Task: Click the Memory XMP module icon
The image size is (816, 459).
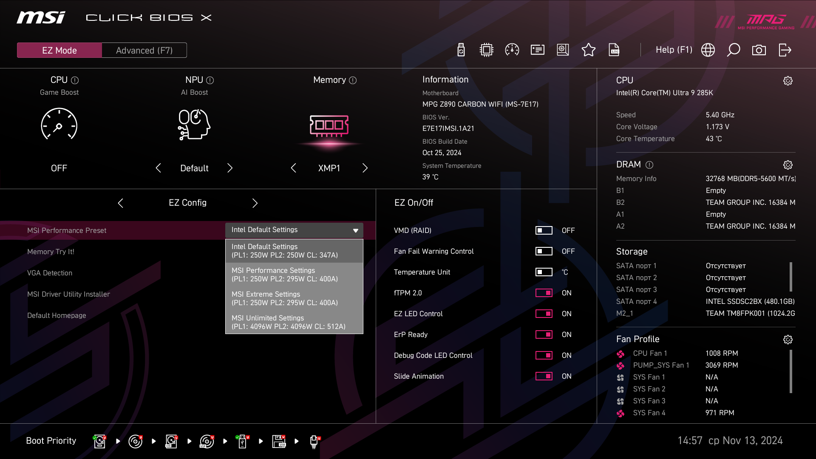Action: (x=329, y=126)
